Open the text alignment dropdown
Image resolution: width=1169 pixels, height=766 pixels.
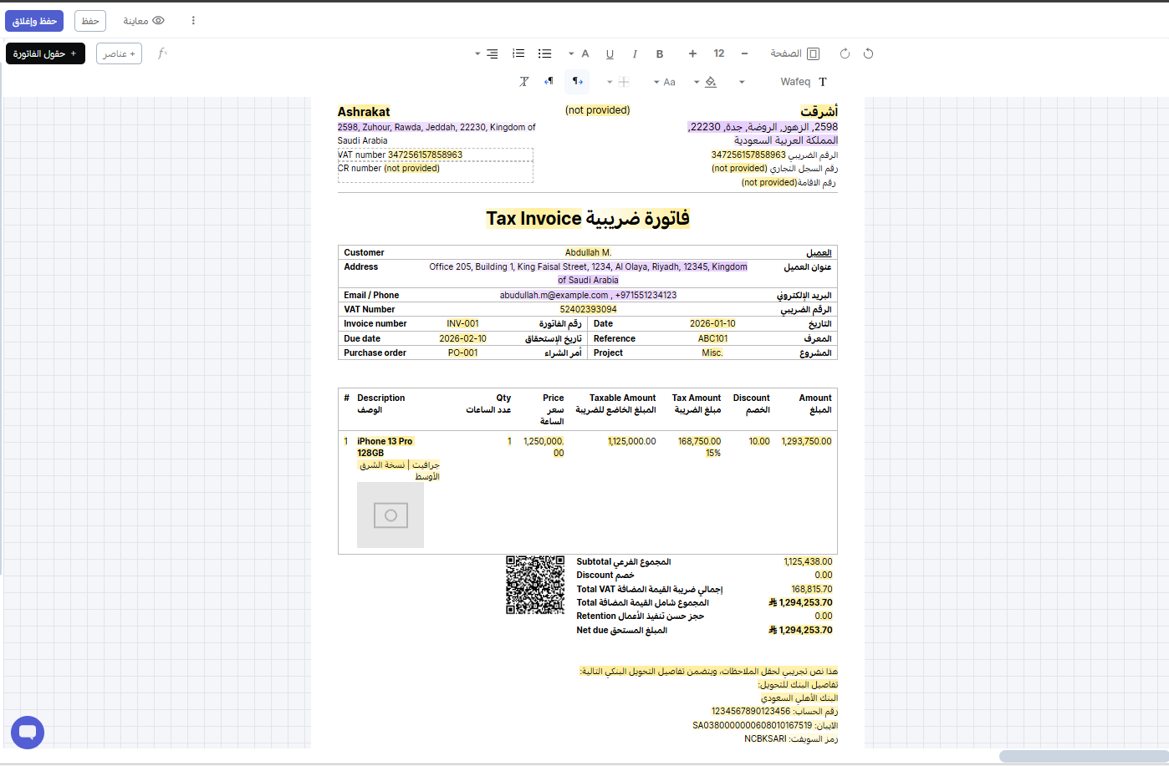tap(487, 53)
